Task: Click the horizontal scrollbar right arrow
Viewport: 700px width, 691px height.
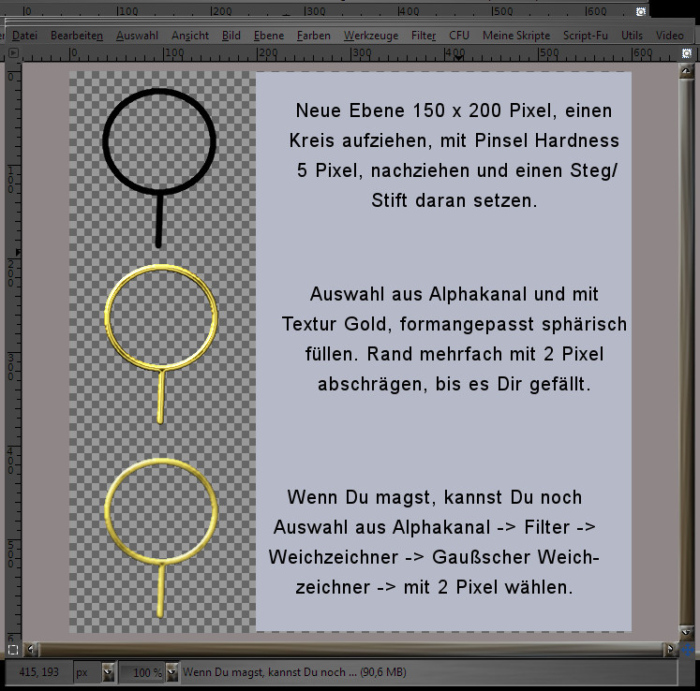Action: pos(670,648)
